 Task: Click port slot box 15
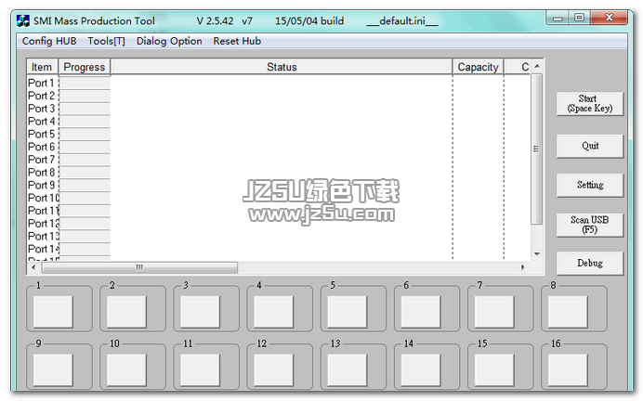click(494, 370)
